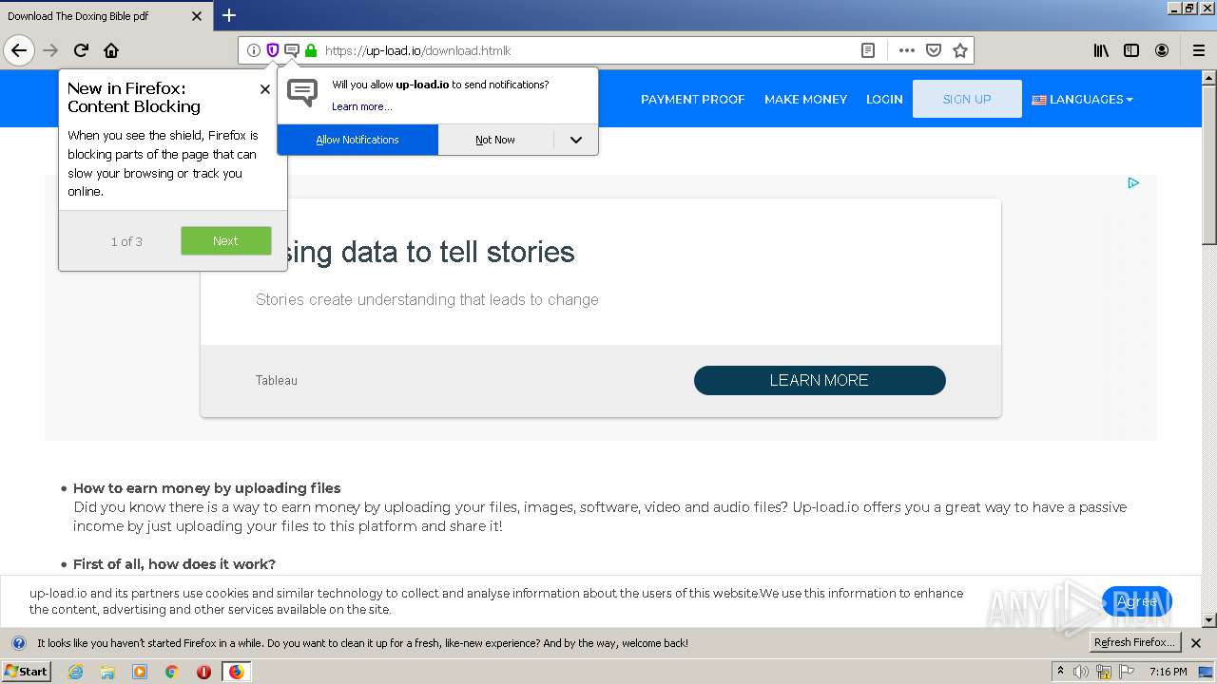Reload the current page
Image resolution: width=1217 pixels, height=684 pixels.
point(82,50)
